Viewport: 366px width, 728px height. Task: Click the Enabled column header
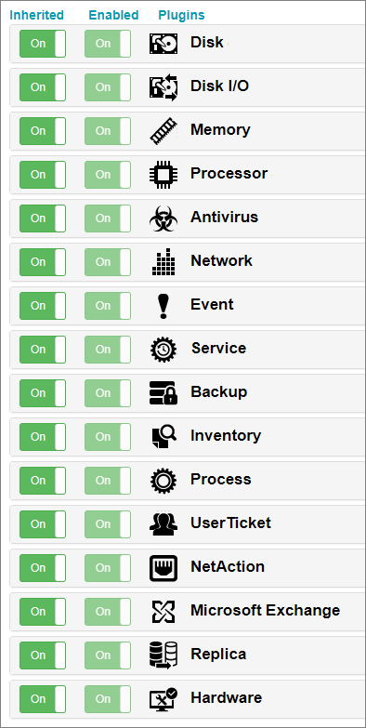click(113, 15)
